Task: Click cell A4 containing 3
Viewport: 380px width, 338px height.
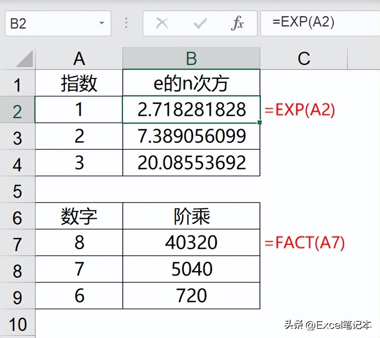Action: point(79,163)
